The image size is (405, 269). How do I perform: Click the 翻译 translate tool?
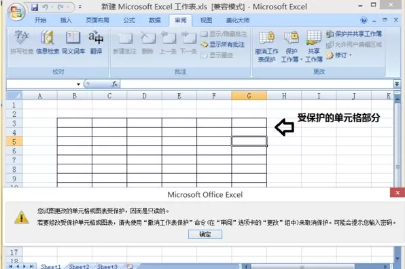pyautogui.click(x=96, y=42)
